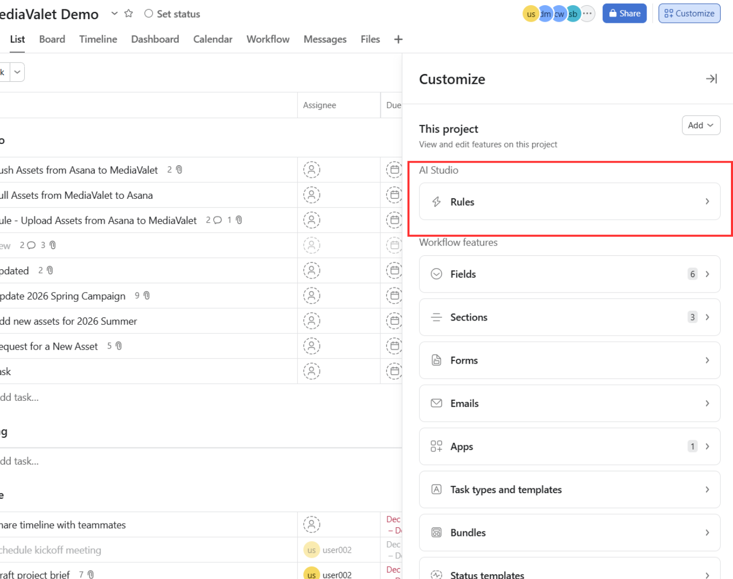
Task: Click the Share button
Action: tap(624, 13)
